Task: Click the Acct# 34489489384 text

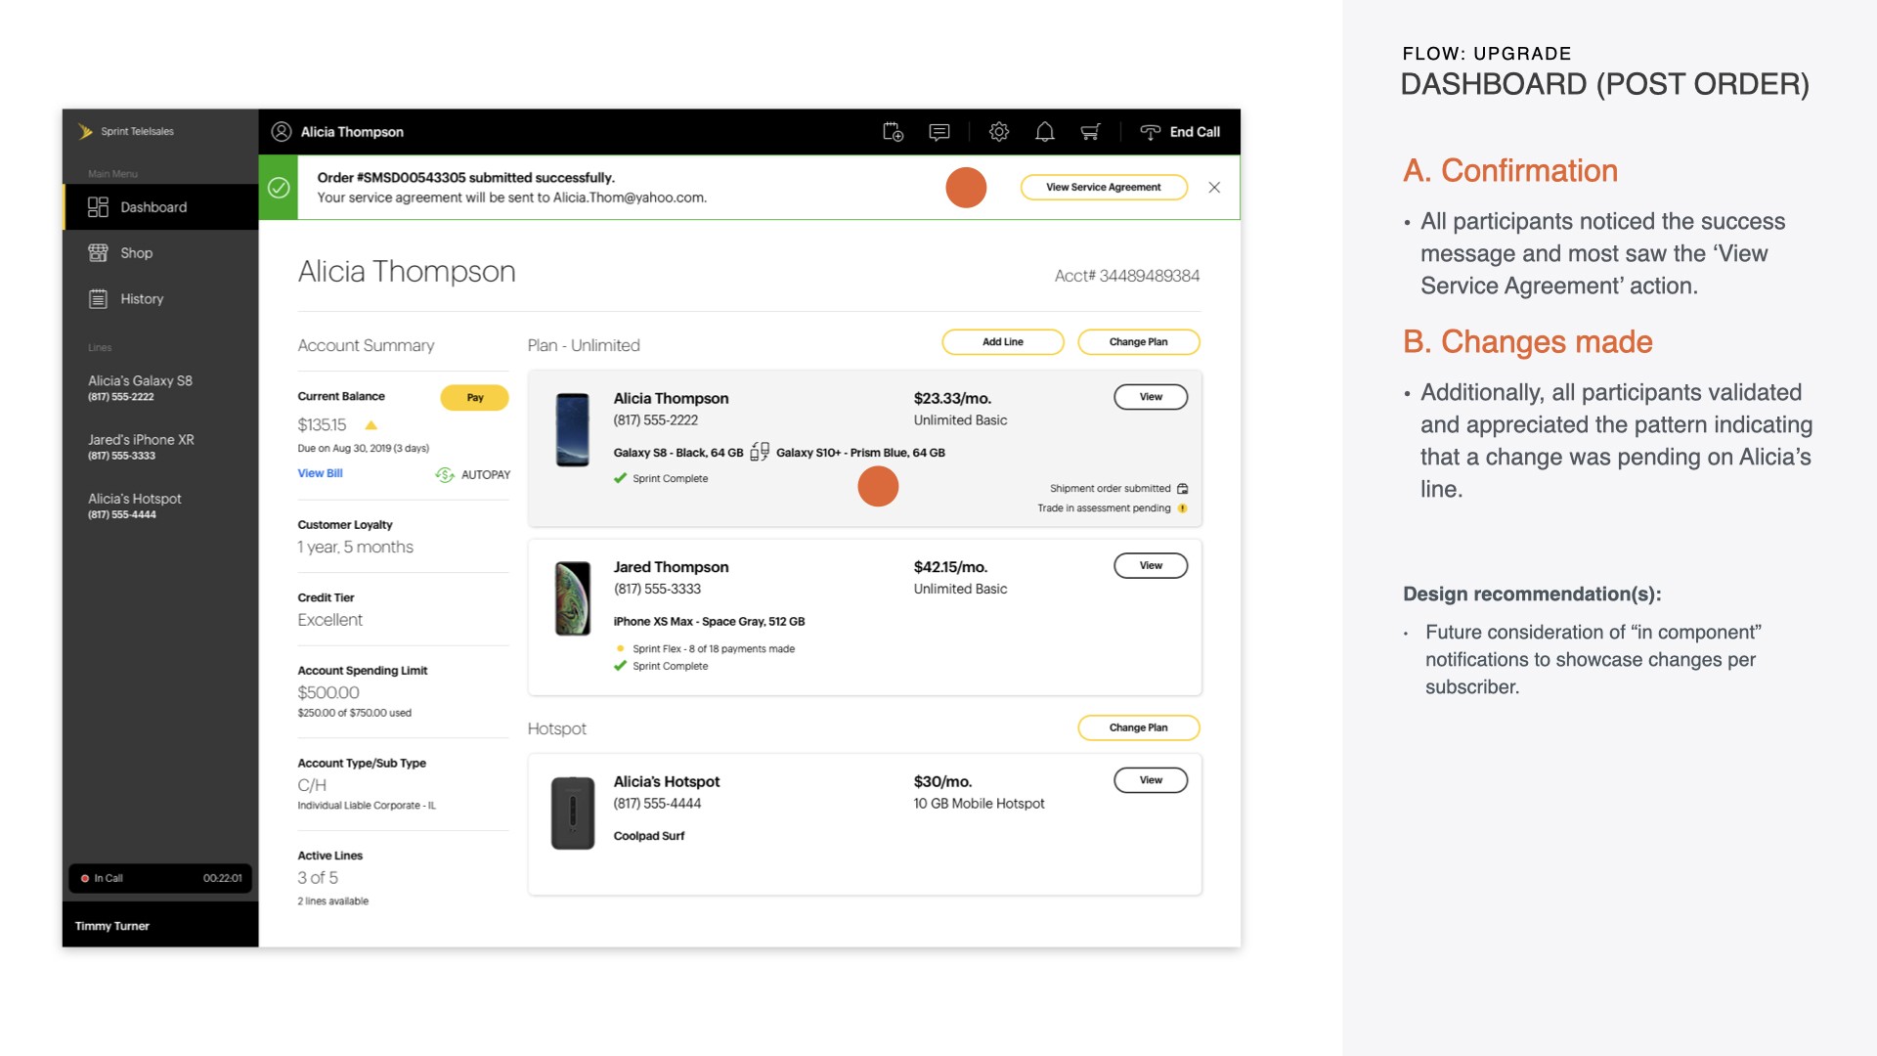Action: [1127, 276]
